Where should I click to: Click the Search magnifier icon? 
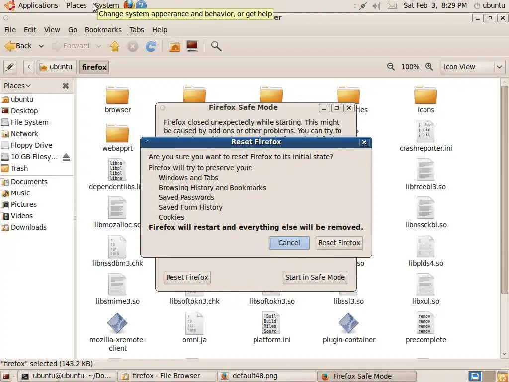216,46
